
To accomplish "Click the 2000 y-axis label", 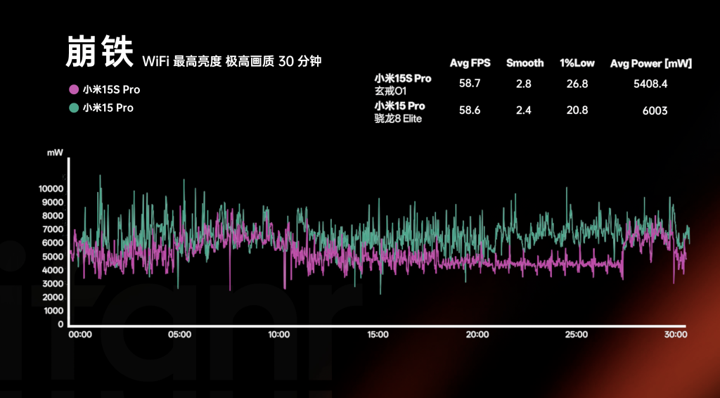I will [x=53, y=297].
